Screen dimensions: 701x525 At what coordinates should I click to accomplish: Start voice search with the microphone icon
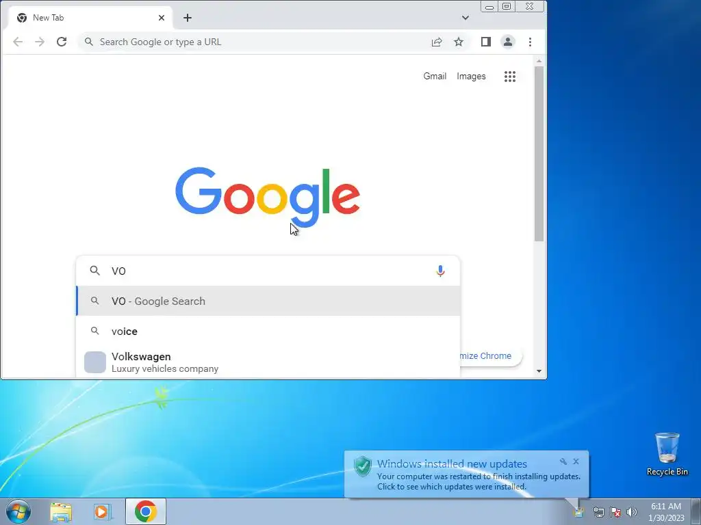[x=440, y=271]
